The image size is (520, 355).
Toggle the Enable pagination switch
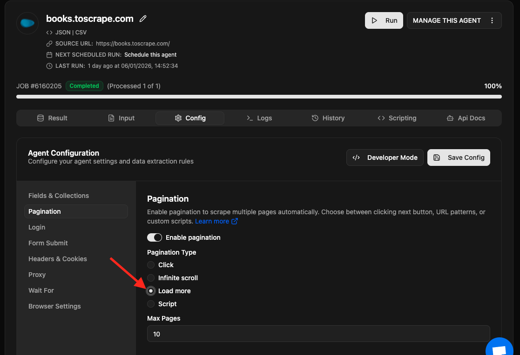pyautogui.click(x=155, y=237)
